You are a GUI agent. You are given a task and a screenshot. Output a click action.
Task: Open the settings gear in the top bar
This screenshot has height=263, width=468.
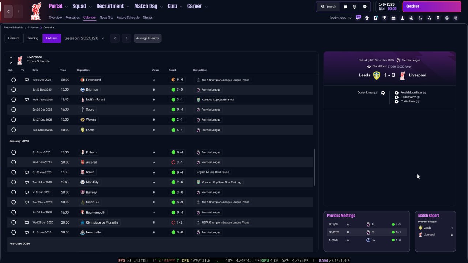(365, 7)
